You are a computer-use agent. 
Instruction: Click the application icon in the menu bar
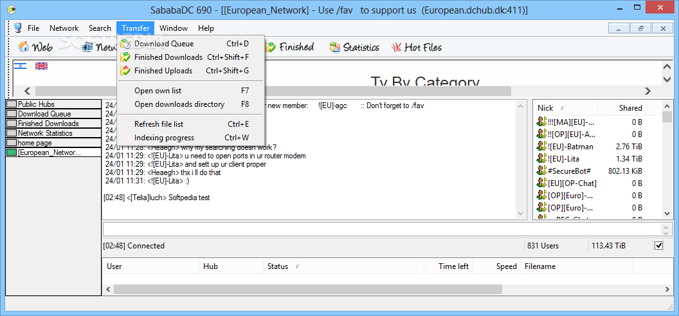[x=18, y=28]
